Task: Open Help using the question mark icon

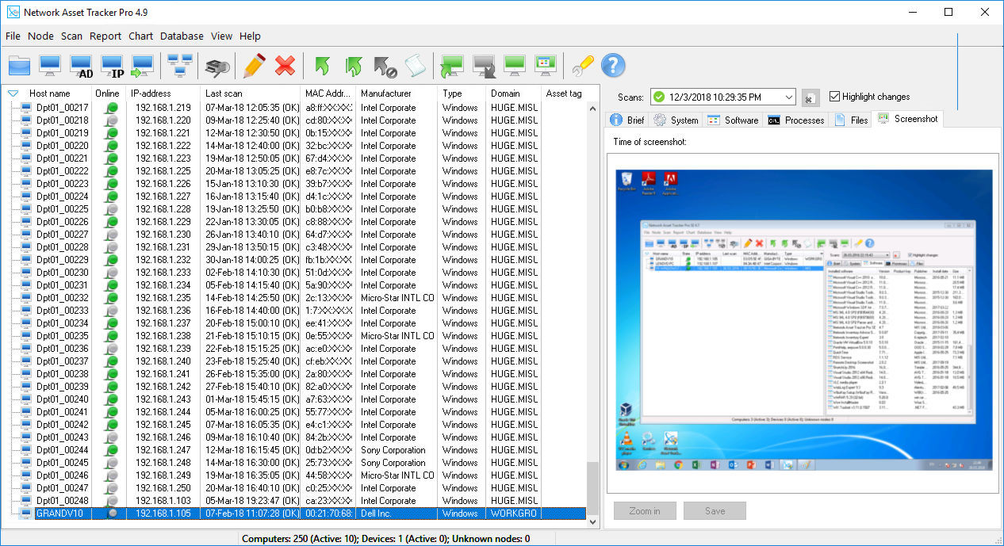Action: pos(613,65)
